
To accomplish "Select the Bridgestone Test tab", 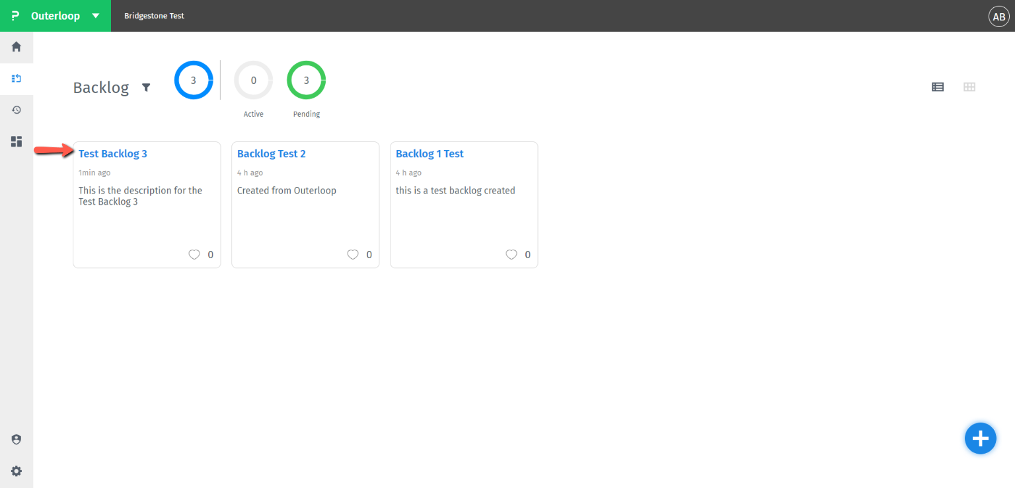I will (x=154, y=15).
